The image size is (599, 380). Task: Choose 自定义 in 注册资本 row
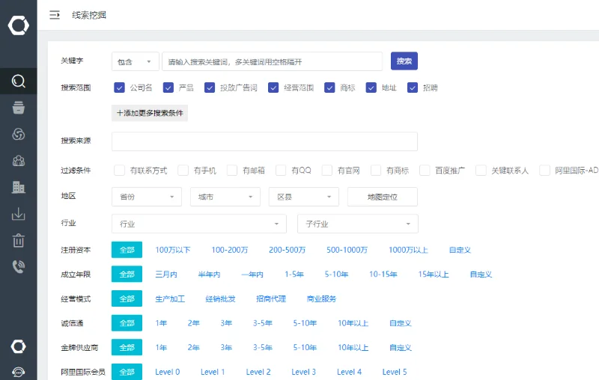460,250
